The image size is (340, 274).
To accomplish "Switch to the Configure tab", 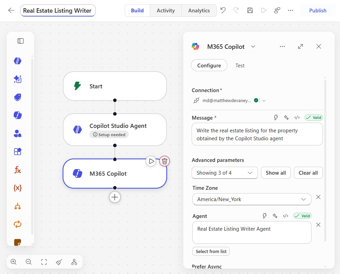I will pyautogui.click(x=209, y=65).
